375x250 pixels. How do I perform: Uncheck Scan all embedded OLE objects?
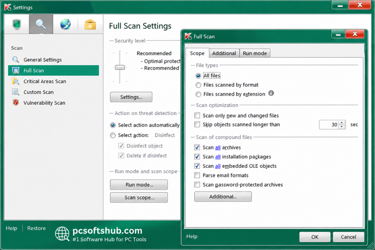(197, 166)
